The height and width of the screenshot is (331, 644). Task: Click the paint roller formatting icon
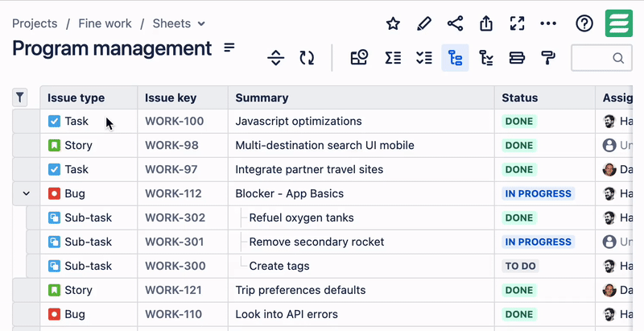tap(548, 58)
